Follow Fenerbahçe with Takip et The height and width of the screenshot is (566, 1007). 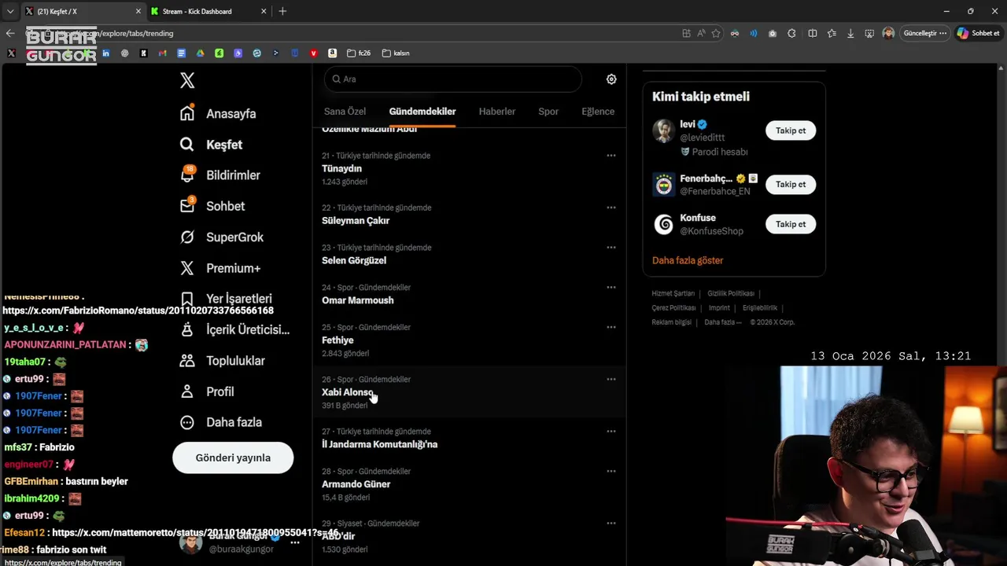(791, 185)
